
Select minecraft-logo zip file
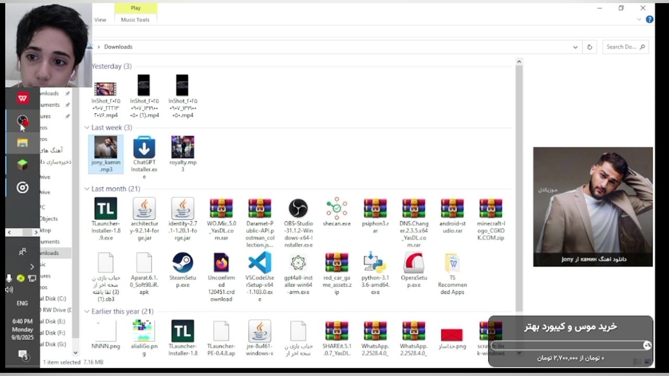point(491,219)
